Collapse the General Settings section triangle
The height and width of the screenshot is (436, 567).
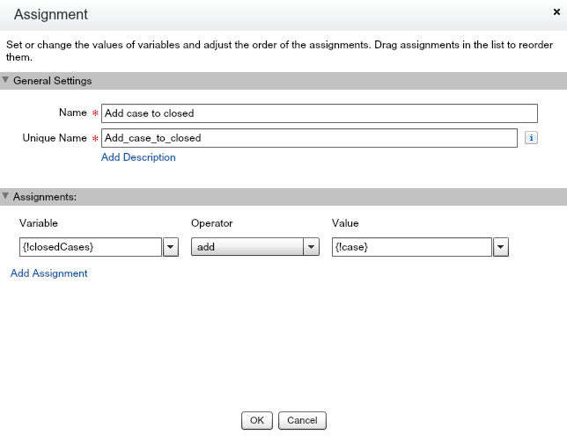coord(6,81)
